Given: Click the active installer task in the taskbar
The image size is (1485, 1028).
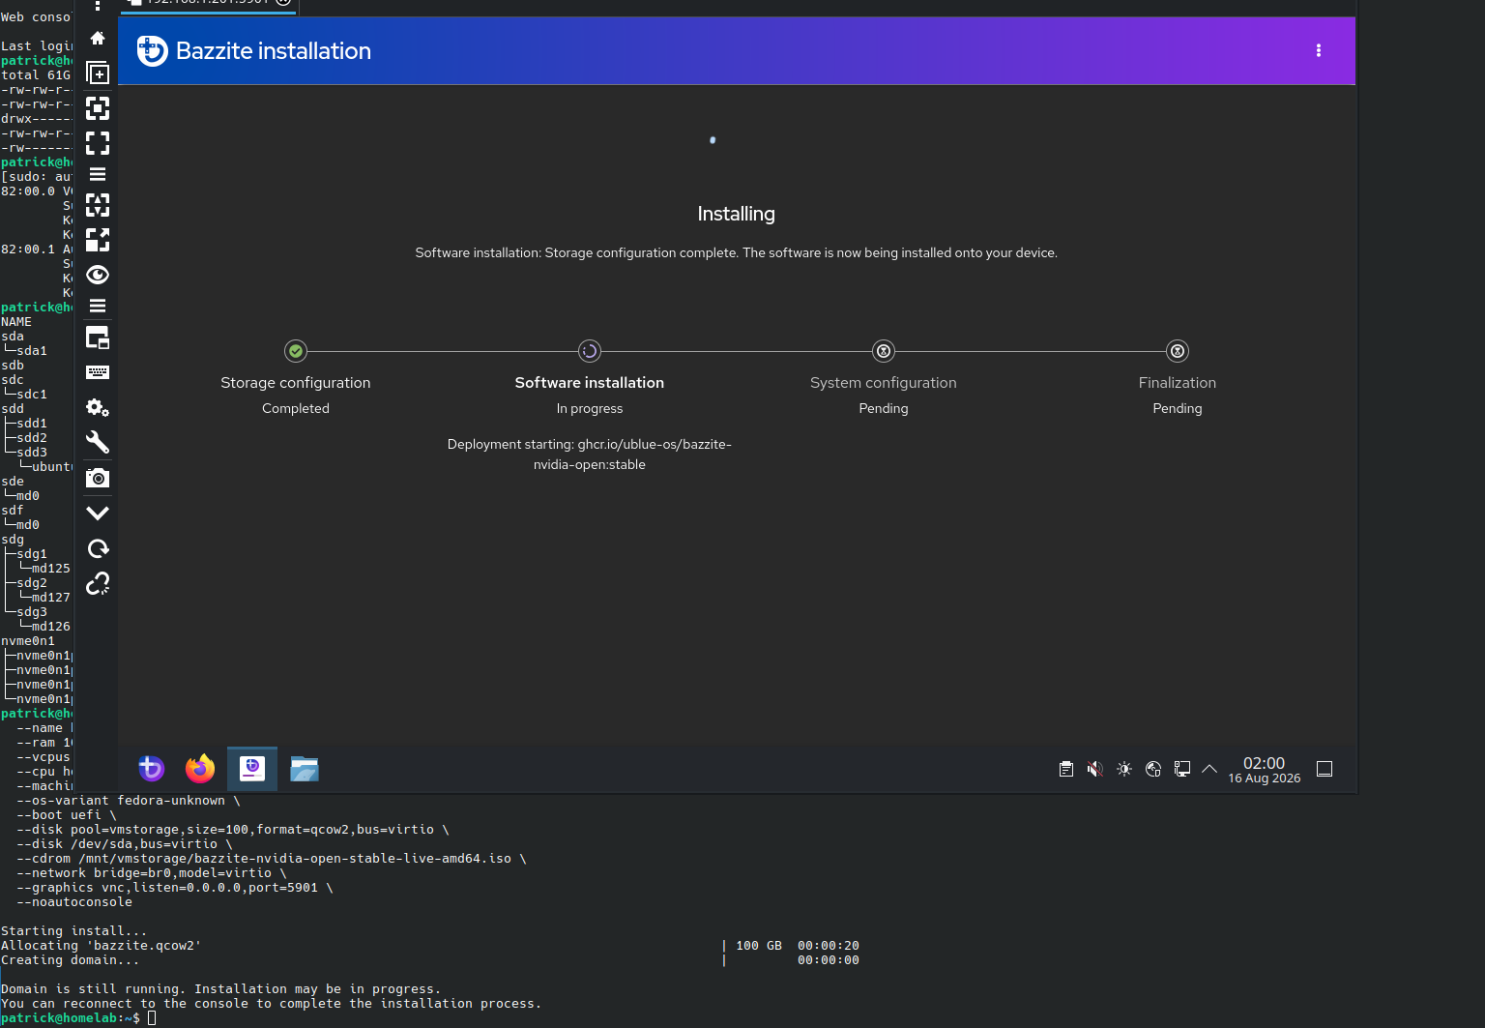Looking at the screenshot, I should coord(252,769).
